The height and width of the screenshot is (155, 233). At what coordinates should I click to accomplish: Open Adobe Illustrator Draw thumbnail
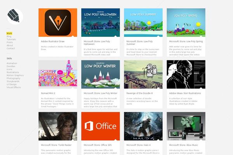58,22
